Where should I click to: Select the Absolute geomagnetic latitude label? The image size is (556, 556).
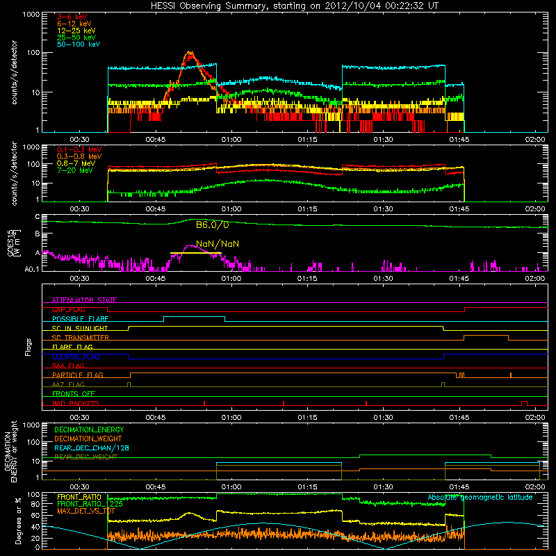480,497
